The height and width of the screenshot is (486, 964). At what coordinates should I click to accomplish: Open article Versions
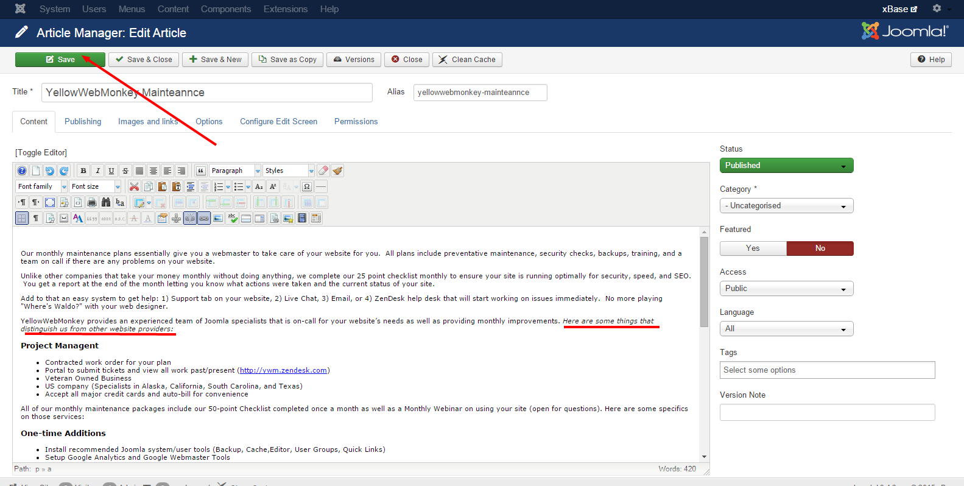click(354, 60)
